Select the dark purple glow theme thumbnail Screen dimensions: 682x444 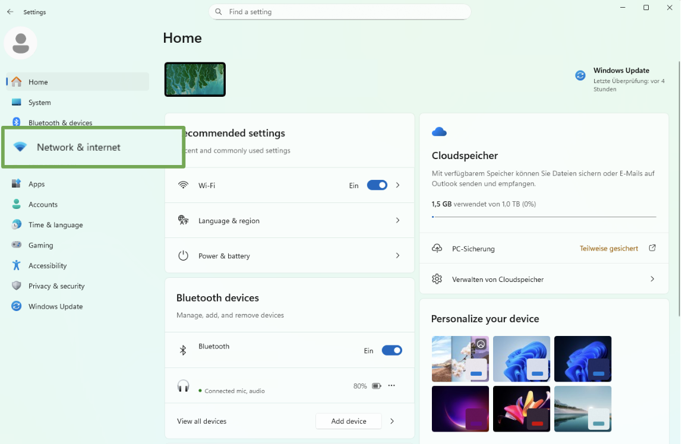point(460,409)
